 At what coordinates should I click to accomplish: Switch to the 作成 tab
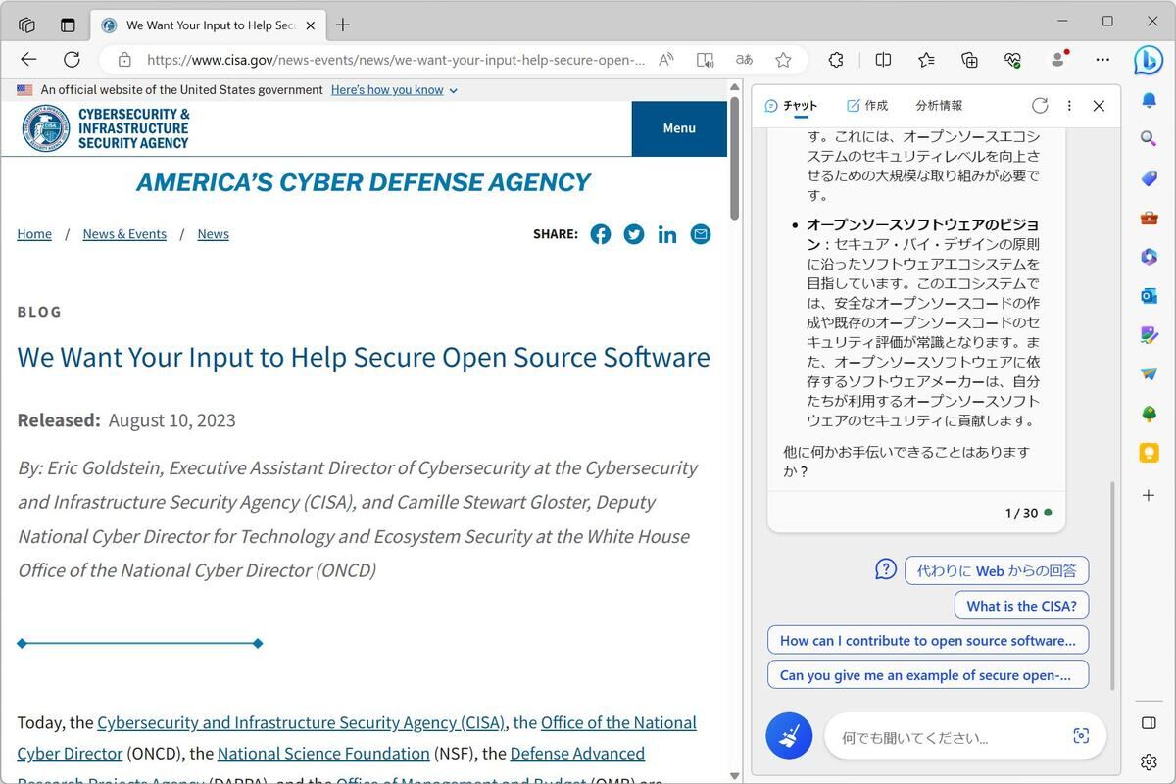(867, 106)
